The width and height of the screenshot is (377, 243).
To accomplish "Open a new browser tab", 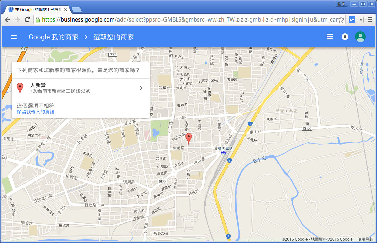I will (76, 9).
